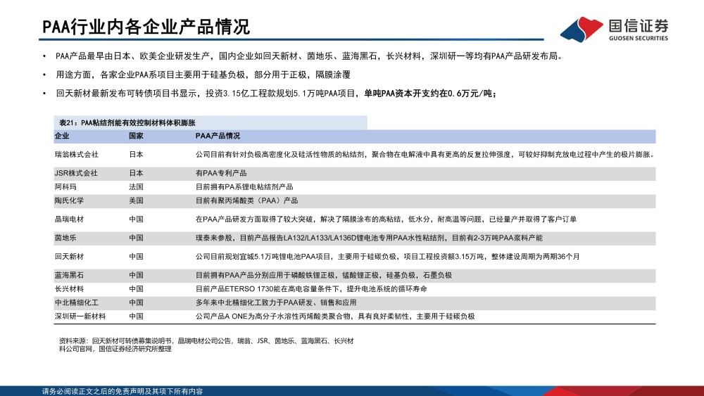704x396 pixels.
Task: Click the 瑞翁 product description about 负极高密度化
Action: [425, 155]
